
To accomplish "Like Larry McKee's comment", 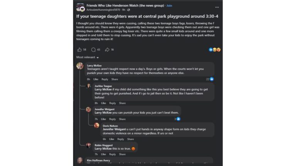I will (x=96, y=79).
